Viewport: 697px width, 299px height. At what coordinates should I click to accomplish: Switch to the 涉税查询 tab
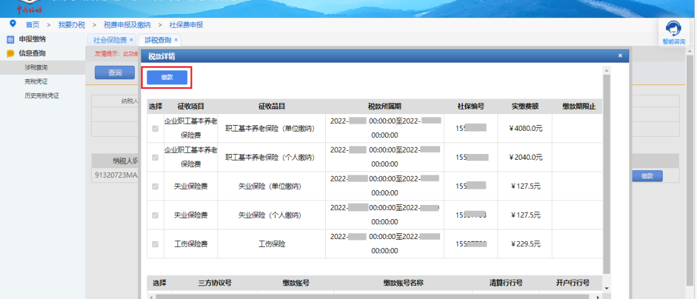tap(158, 40)
